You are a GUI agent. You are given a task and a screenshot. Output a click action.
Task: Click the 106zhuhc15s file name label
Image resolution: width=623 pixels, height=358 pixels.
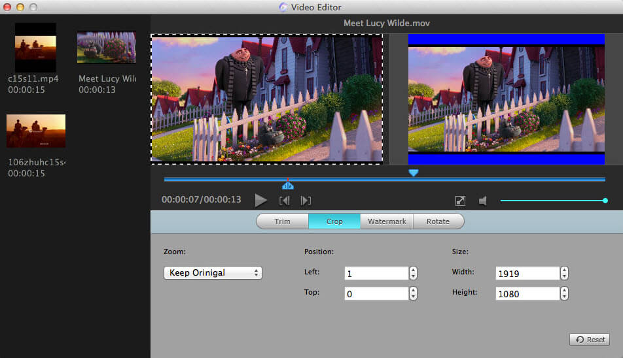coord(37,162)
